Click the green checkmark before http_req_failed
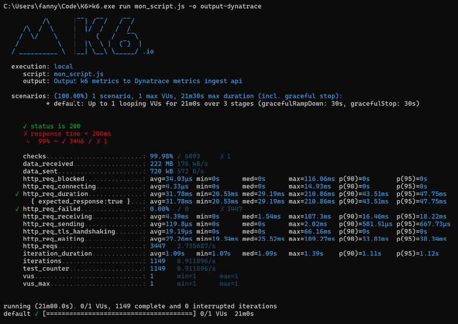The image size is (458, 324). pyautogui.click(x=18, y=208)
